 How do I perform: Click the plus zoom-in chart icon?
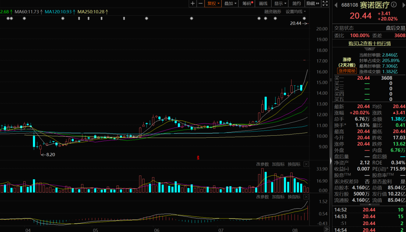(193, 3)
